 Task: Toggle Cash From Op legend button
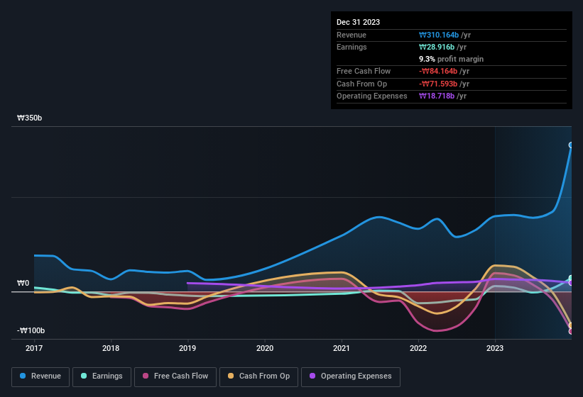click(258, 376)
